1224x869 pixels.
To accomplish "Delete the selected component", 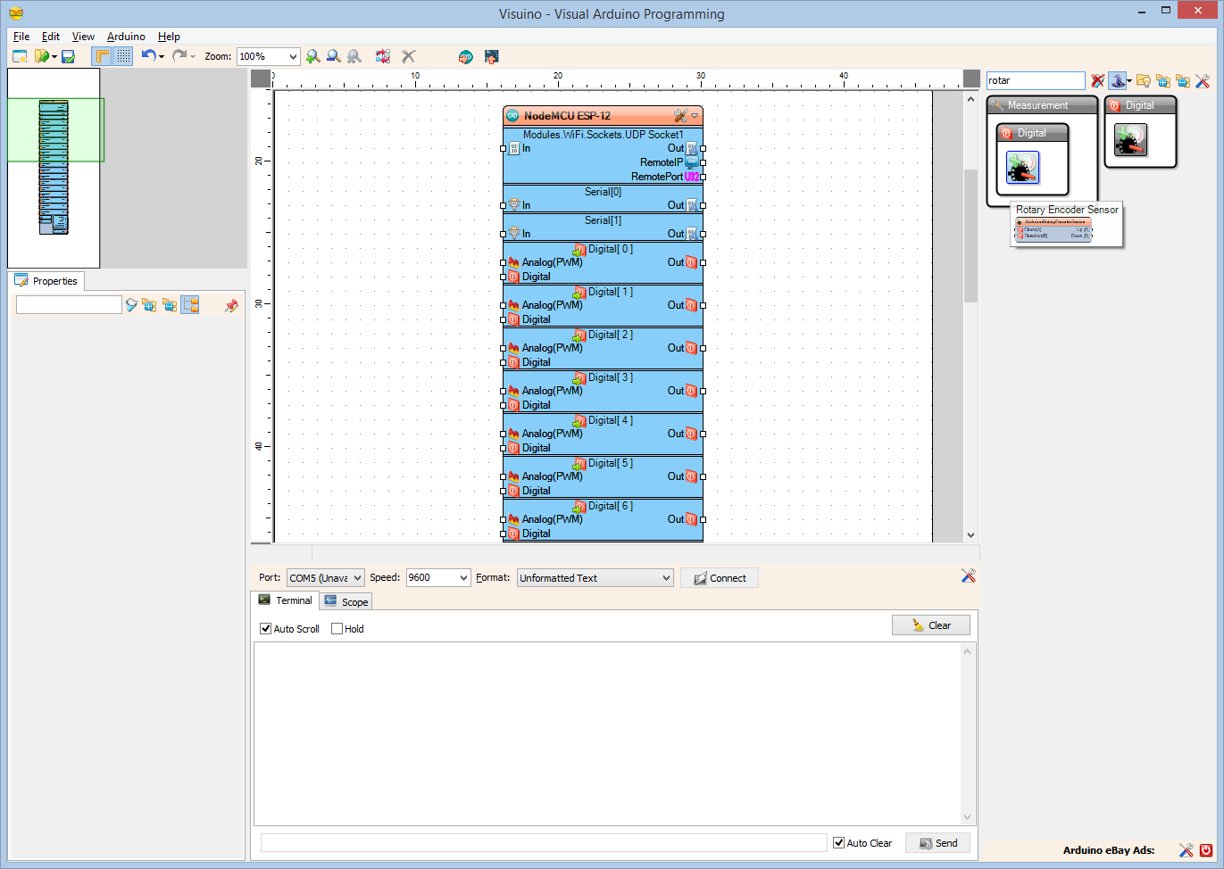I will tap(408, 55).
